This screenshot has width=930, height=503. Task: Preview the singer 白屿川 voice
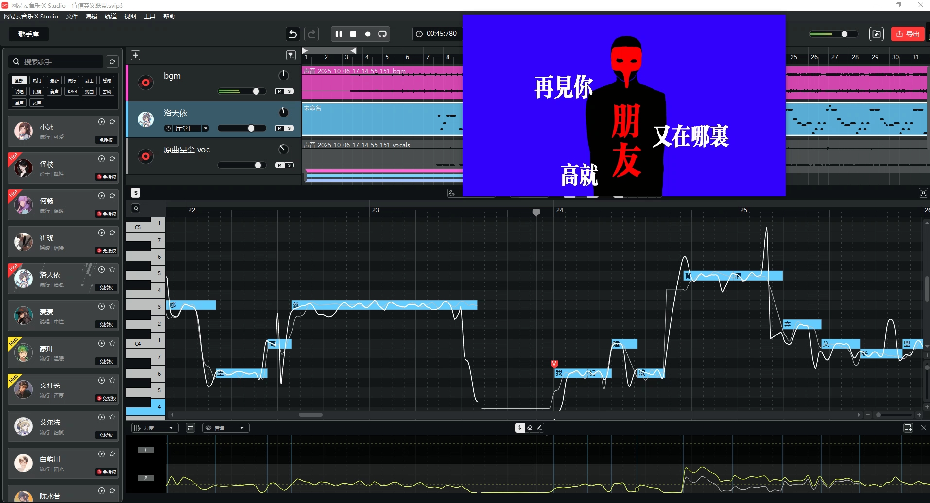(102, 454)
